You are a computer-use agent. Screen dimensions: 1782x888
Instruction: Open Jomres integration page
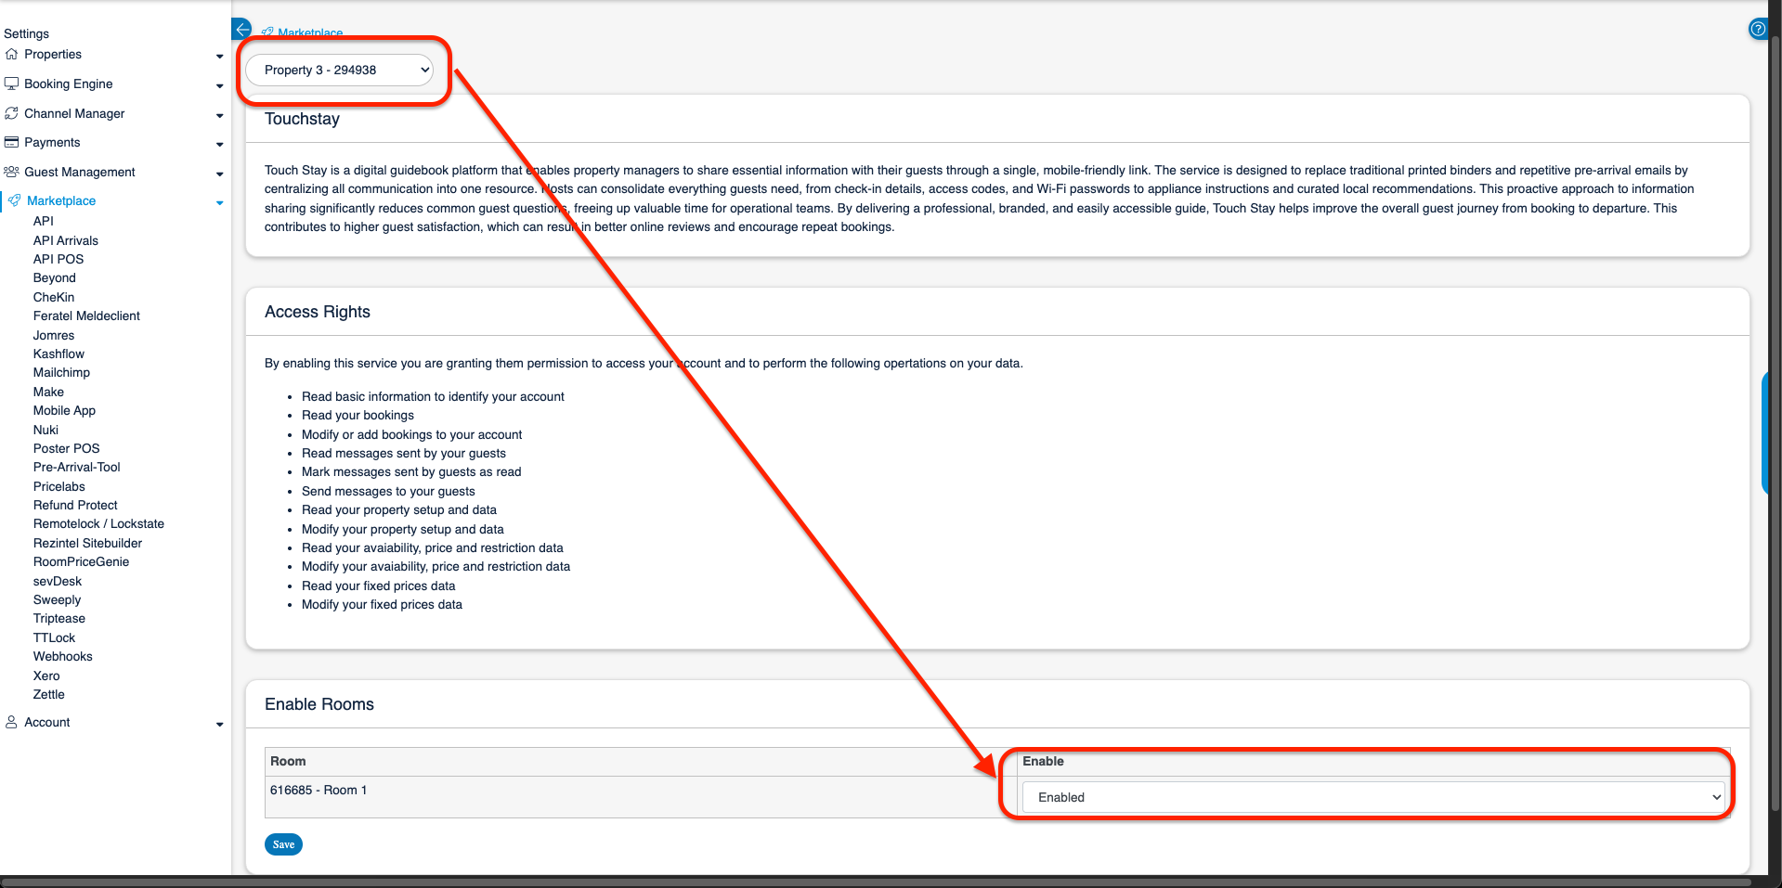[x=54, y=335]
